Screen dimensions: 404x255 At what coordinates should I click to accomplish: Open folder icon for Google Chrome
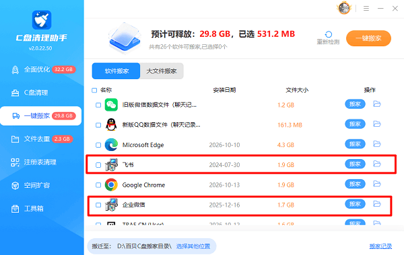pyautogui.click(x=377, y=184)
